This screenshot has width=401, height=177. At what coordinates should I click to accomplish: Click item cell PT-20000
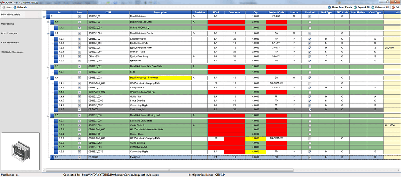click(x=108, y=157)
